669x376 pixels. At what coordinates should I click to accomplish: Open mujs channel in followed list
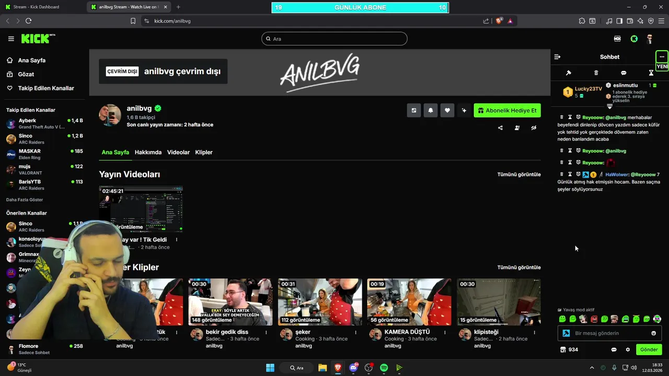[x=44, y=169]
